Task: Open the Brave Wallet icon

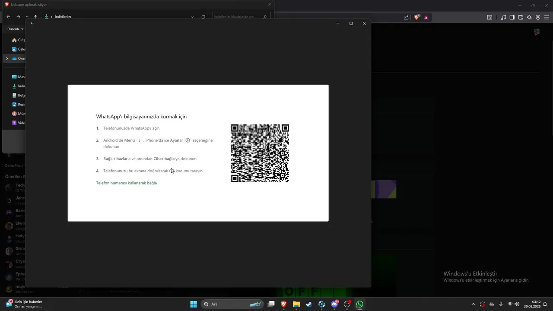Action: [x=521, y=17]
